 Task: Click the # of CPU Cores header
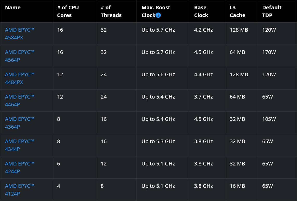(x=68, y=11)
